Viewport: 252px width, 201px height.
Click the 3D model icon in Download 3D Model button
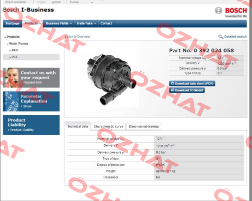(172, 90)
